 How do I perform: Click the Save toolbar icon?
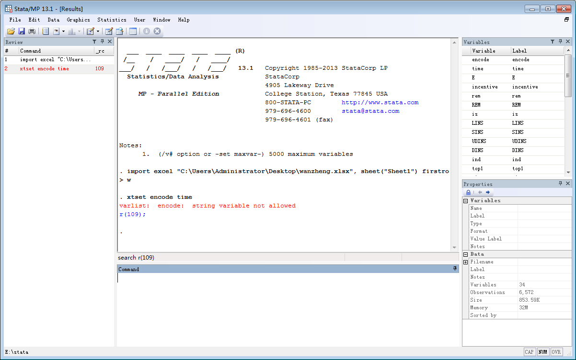pos(22,31)
